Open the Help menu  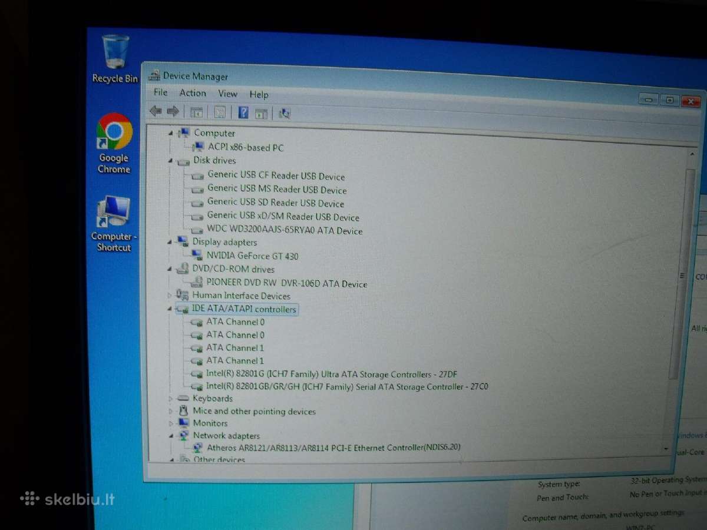(x=259, y=94)
